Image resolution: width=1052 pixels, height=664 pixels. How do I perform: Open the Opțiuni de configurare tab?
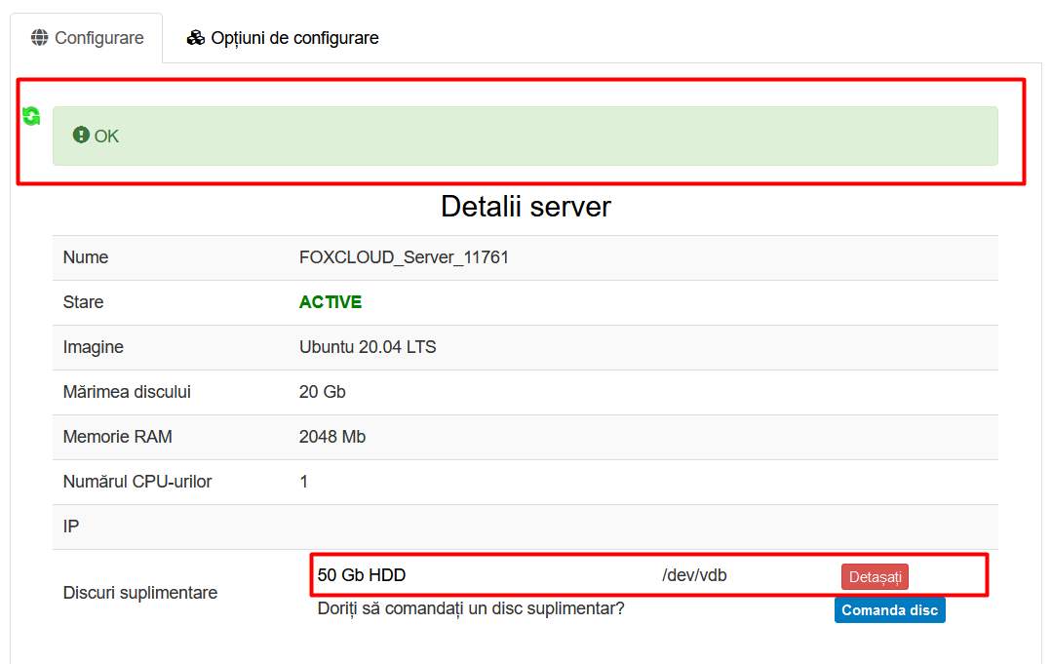click(x=283, y=38)
